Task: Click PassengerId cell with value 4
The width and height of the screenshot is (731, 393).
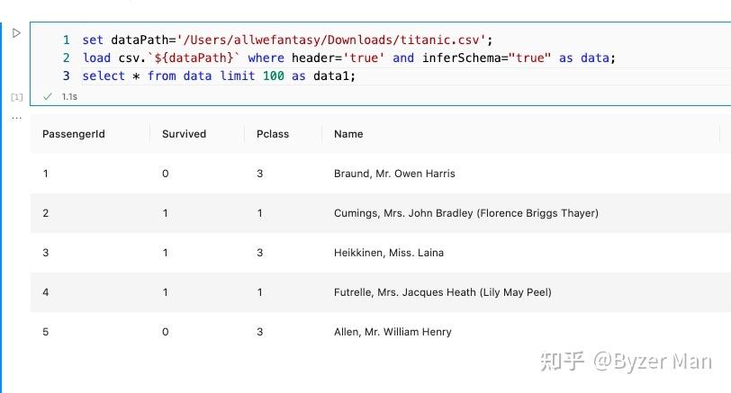Action: (46, 292)
